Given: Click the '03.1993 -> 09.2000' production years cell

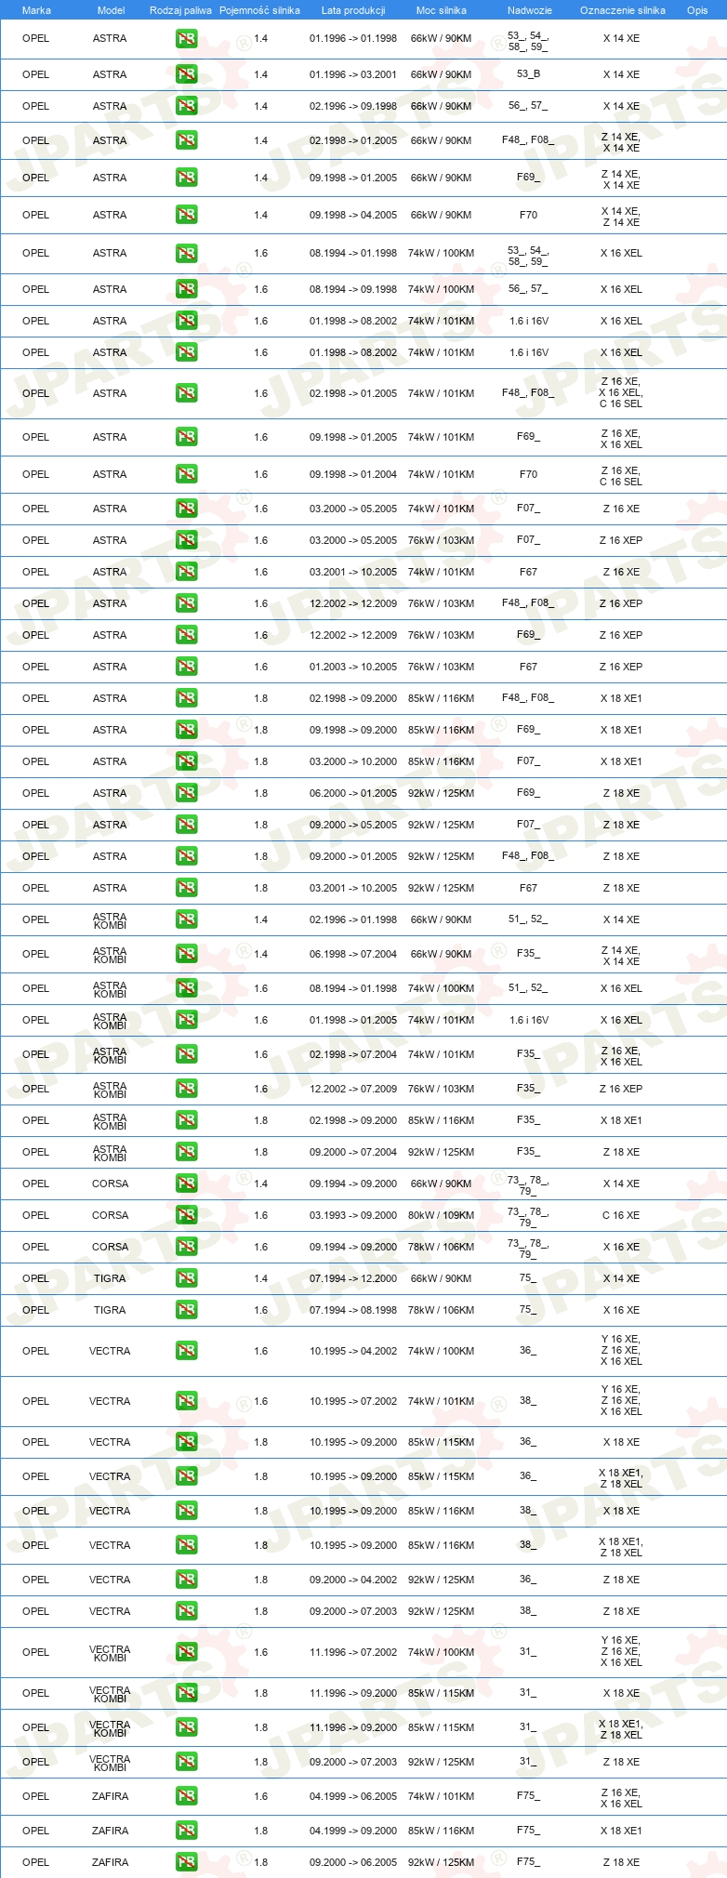Looking at the screenshot, I should (353, 1215).
